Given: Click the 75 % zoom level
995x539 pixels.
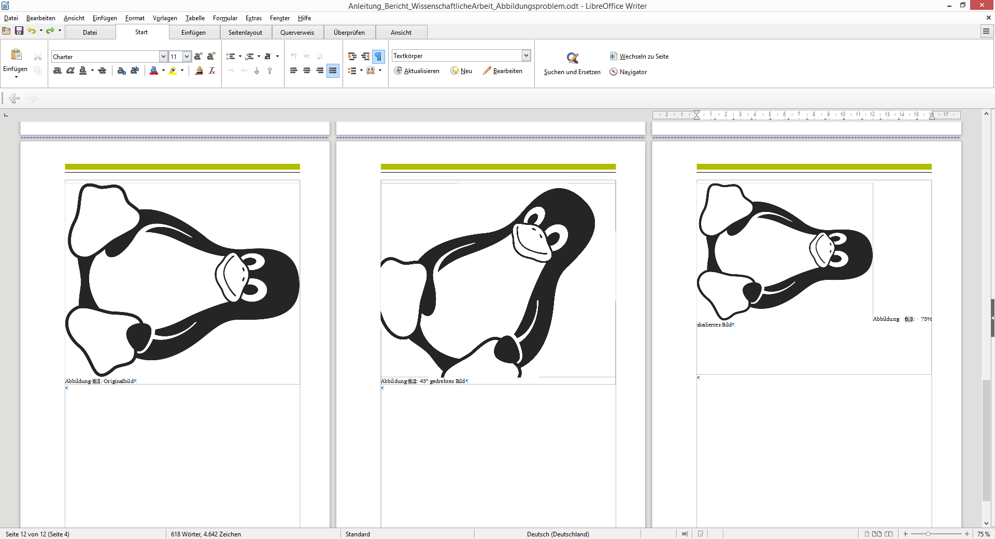Looking at the screenshot, I should tap(984, 534).
